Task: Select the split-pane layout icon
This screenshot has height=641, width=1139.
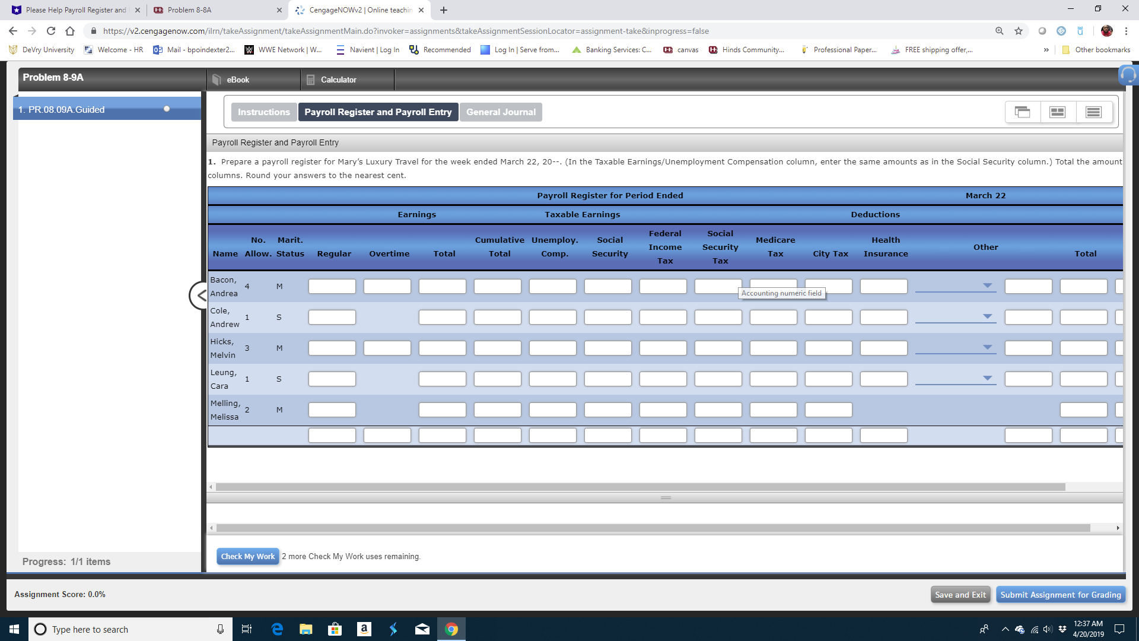Action: tap(1057, 112)
